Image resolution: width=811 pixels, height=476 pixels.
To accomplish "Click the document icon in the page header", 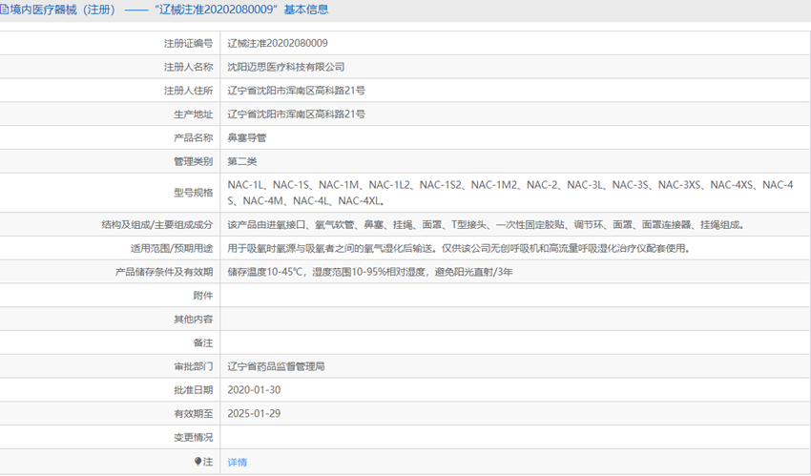I will [4, 10].
